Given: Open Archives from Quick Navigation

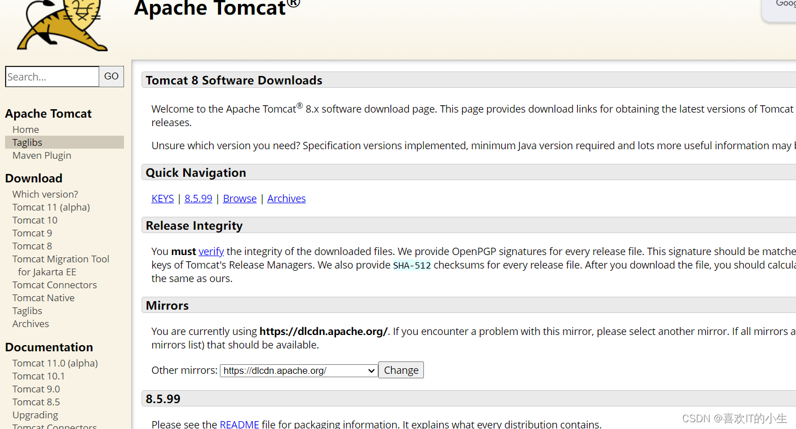Looking at the screenshot, I should [x=286, y=198].
